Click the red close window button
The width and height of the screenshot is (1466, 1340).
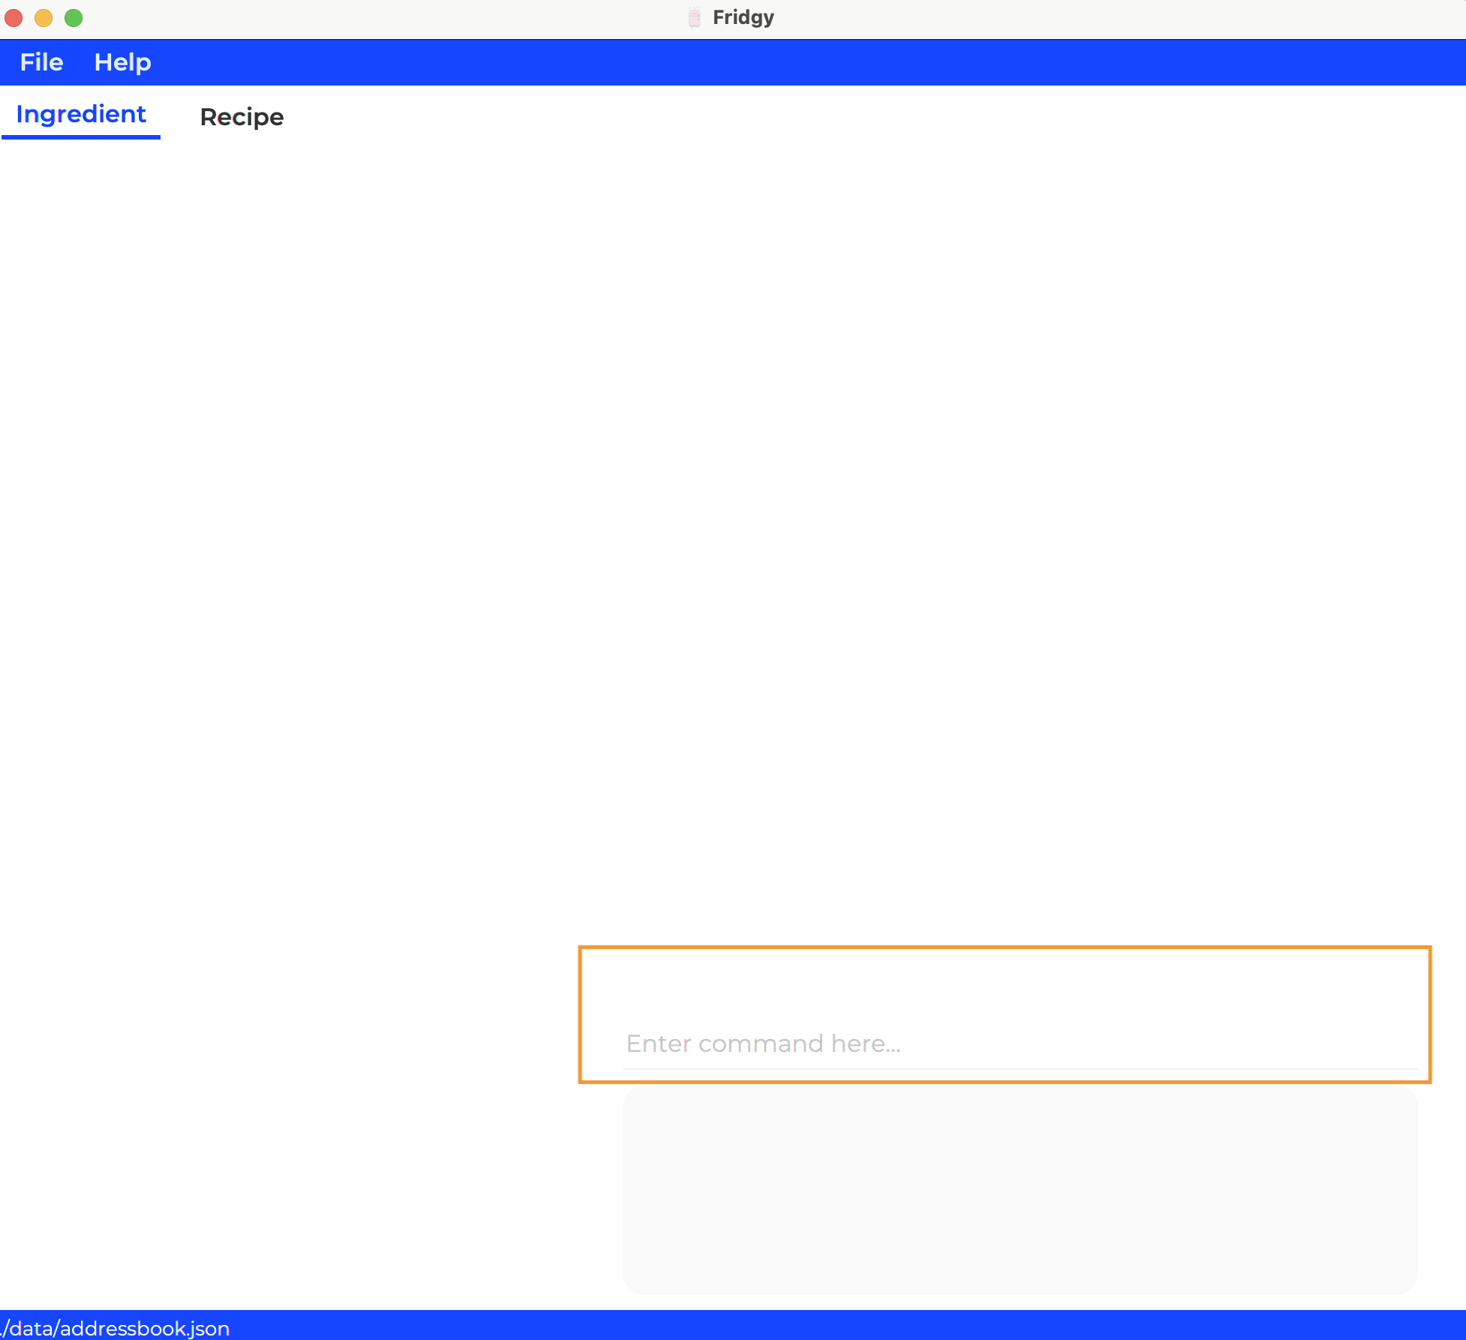click(14, 17)
